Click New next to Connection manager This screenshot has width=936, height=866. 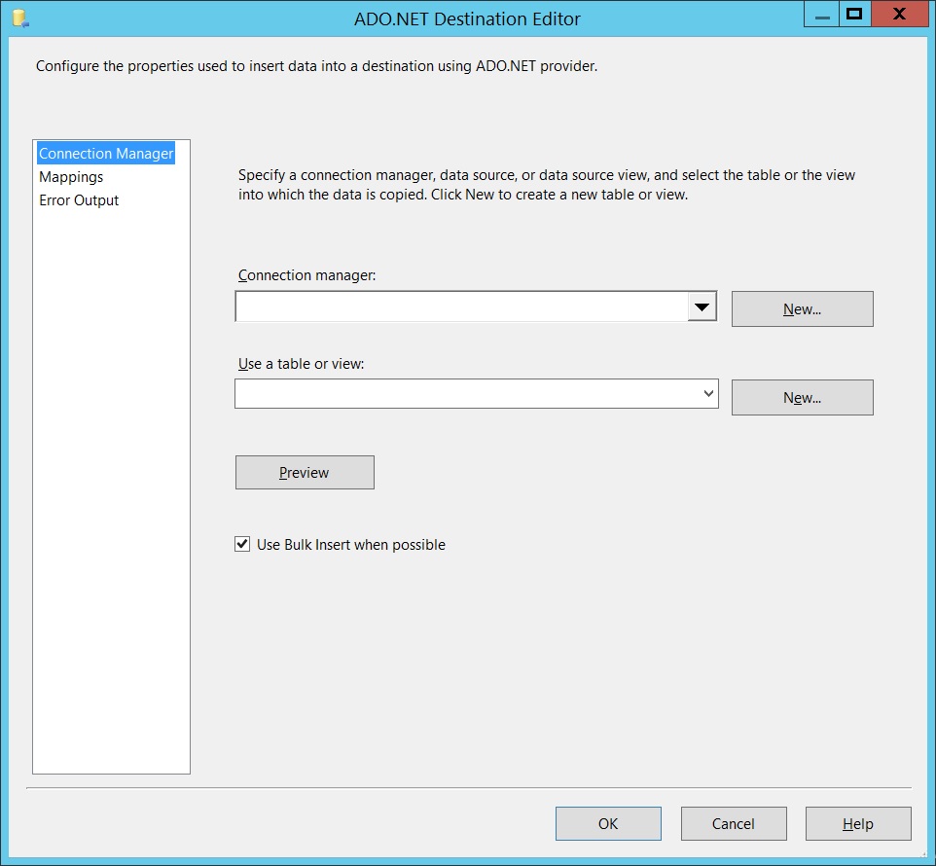pos(803,309)
